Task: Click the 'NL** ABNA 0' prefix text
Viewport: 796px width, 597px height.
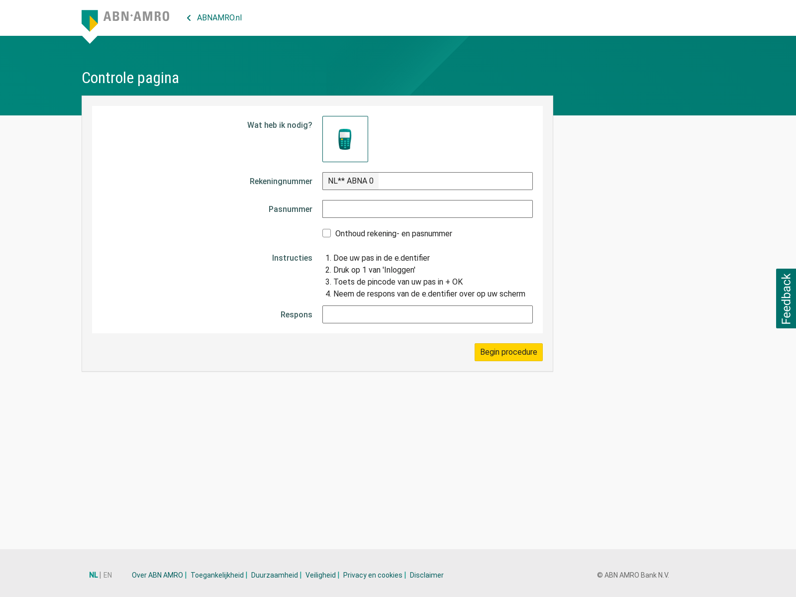Action: pyautogui.click(x=351, y=181)
